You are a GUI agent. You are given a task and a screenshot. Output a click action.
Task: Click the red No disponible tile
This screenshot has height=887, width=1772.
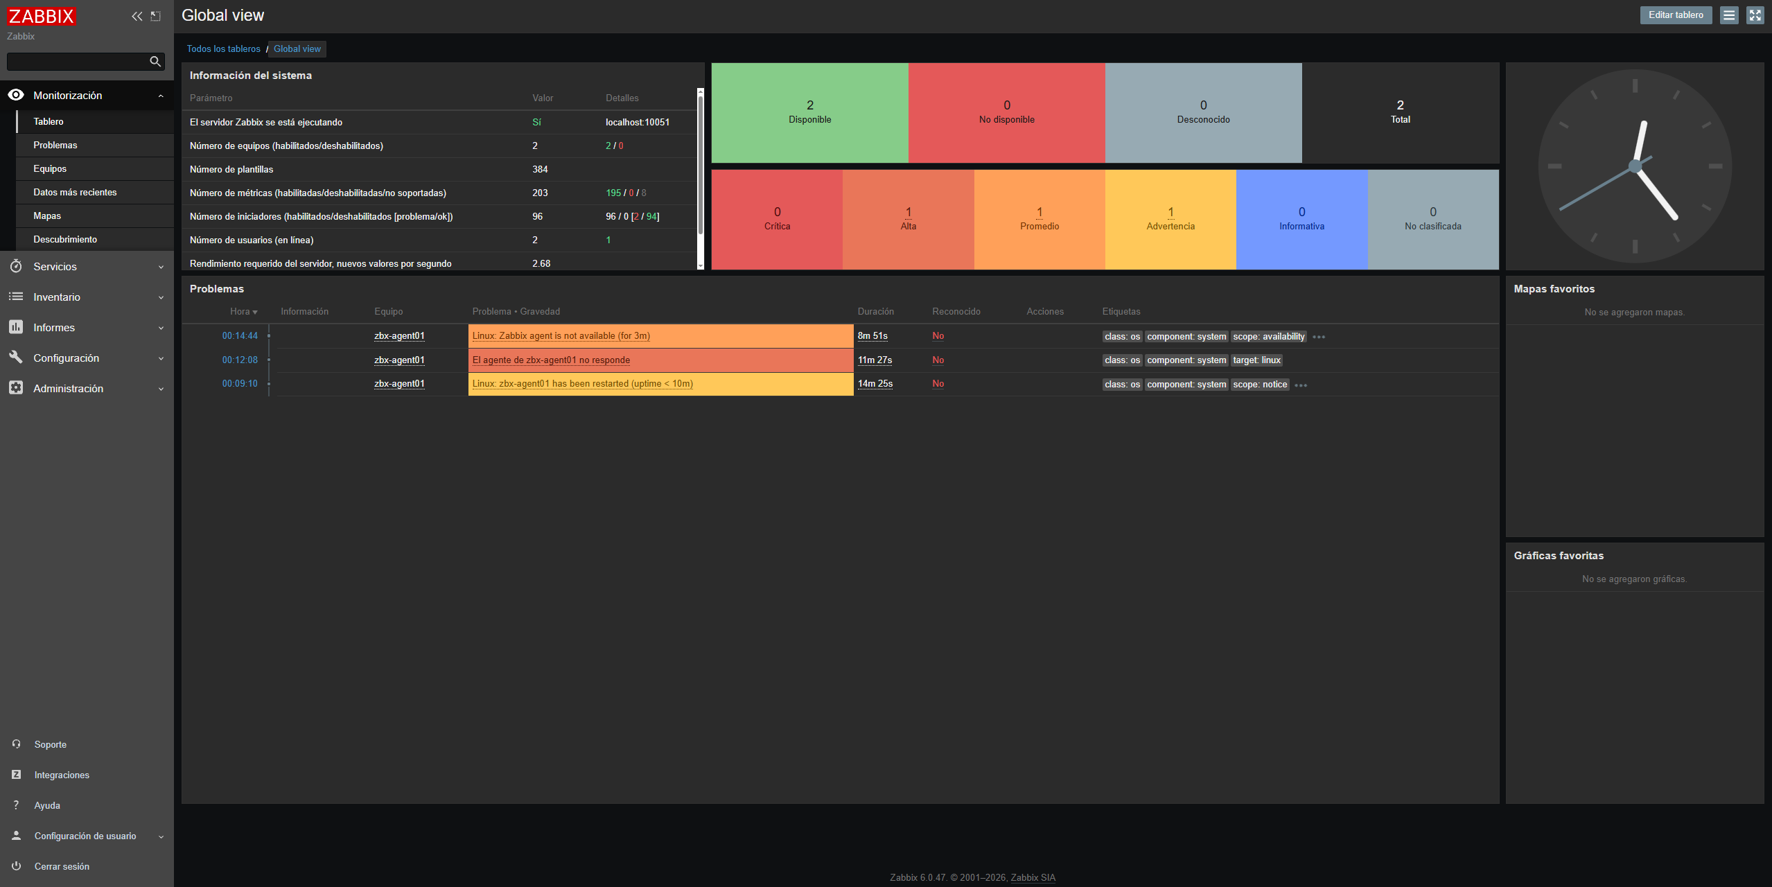[1006, 113]
